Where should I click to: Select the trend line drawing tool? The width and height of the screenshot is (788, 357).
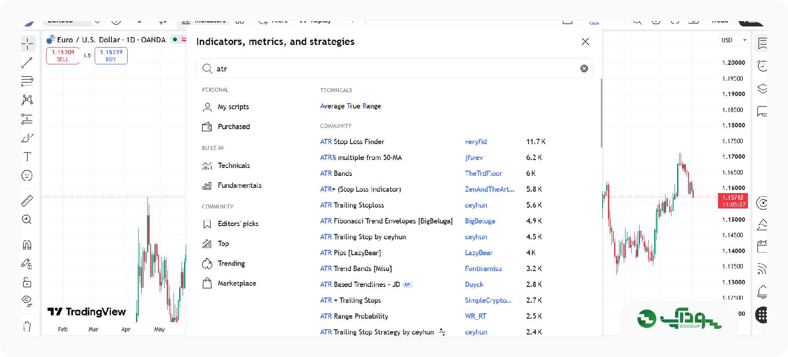[27, 63]
